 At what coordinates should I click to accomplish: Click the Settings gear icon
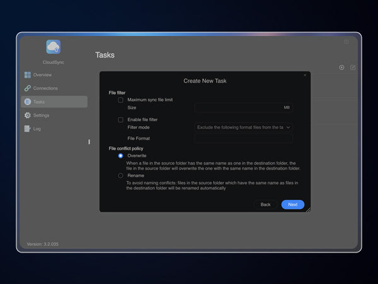(28, 115)
